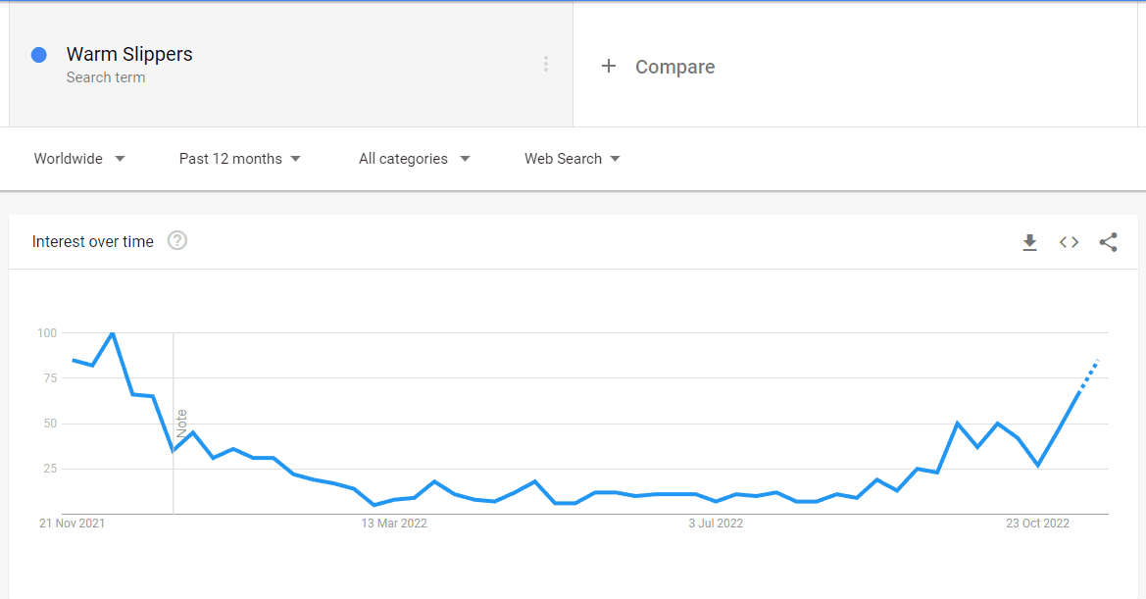Open the Web Search type dropdown
This screenshot has width=1146, height=599.
click(573, 159)
